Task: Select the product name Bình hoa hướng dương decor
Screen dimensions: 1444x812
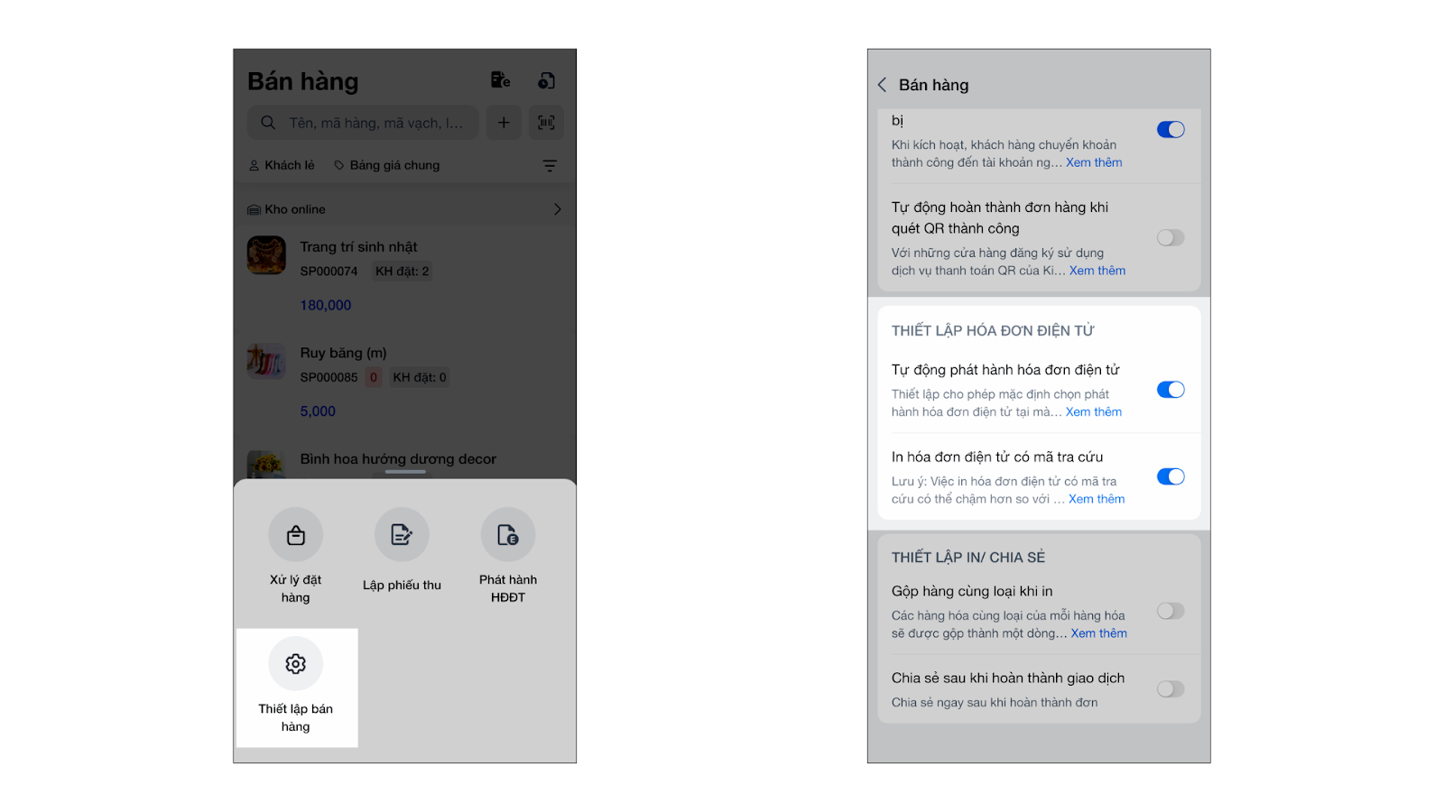Action: [398, 459]
